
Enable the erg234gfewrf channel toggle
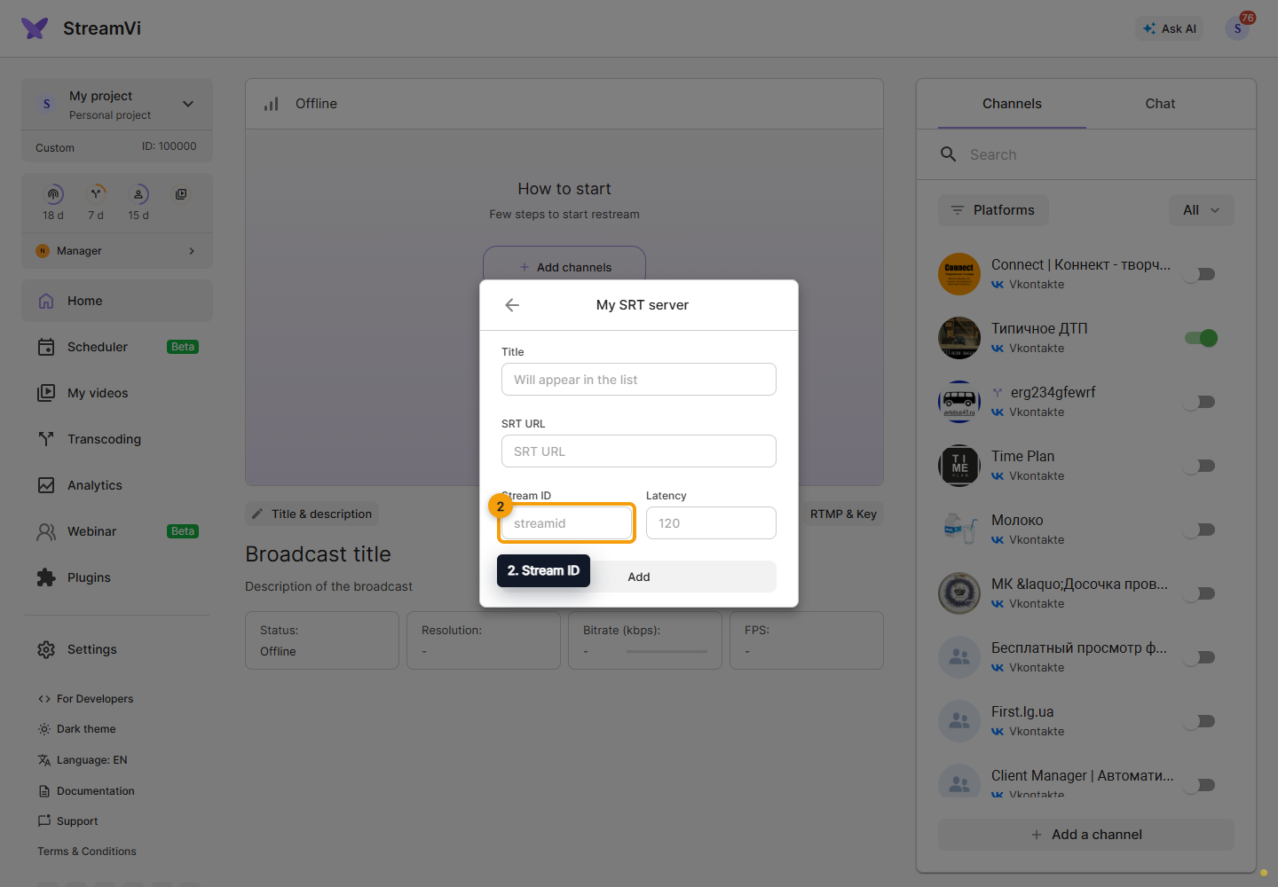(x=1200, y=402)
